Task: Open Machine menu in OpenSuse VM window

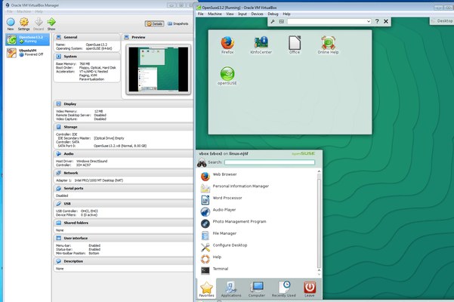Action: [215, 14]
